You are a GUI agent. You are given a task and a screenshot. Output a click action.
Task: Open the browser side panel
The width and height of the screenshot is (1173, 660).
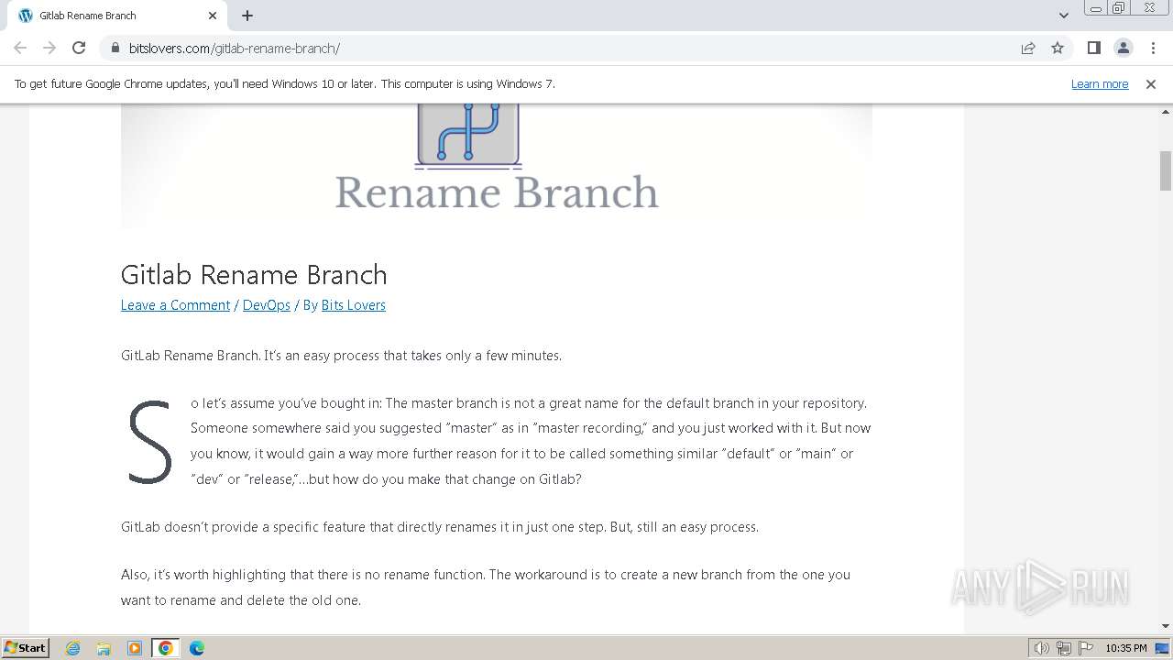click(1093, 48)
